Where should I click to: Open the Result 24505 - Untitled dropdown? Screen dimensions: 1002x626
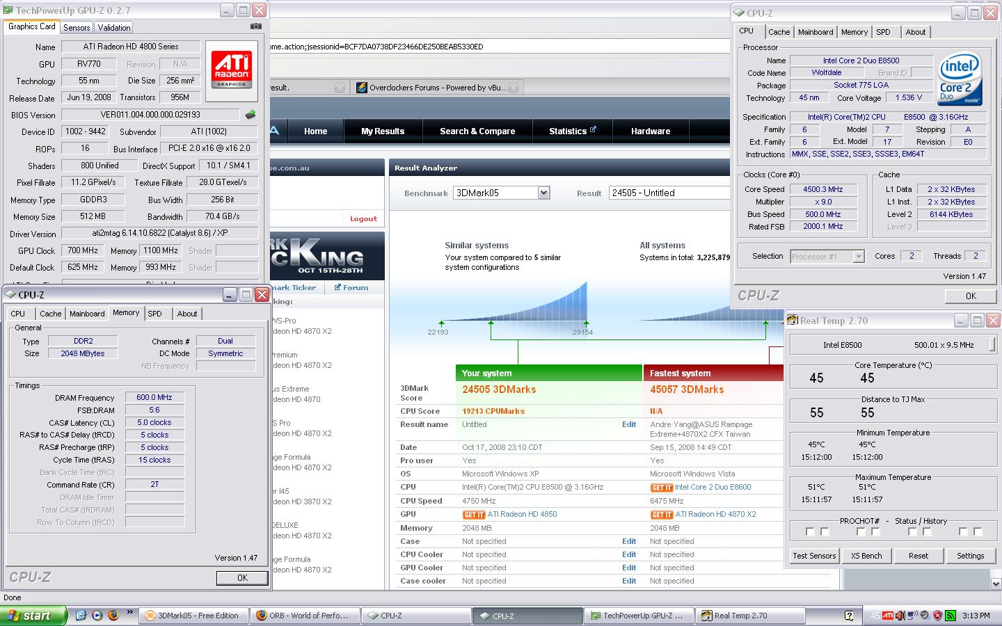pos(669,193)
